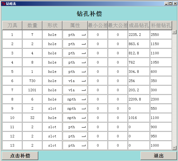
Task: Click the 最小公差 column header
Action: click(x=98, y=25)
